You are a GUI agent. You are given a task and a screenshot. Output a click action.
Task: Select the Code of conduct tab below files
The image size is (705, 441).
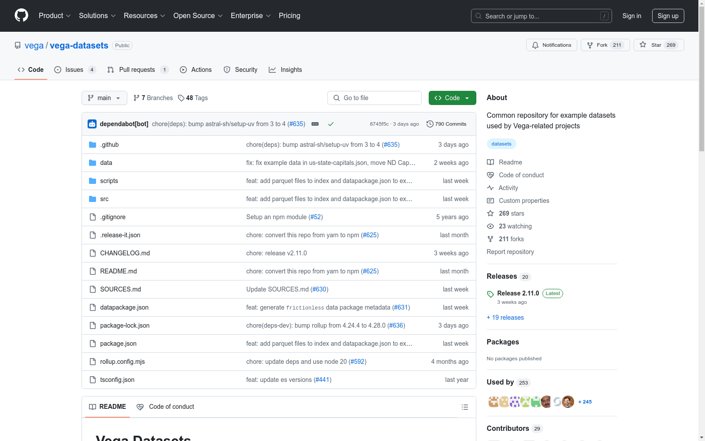(165, 407)
